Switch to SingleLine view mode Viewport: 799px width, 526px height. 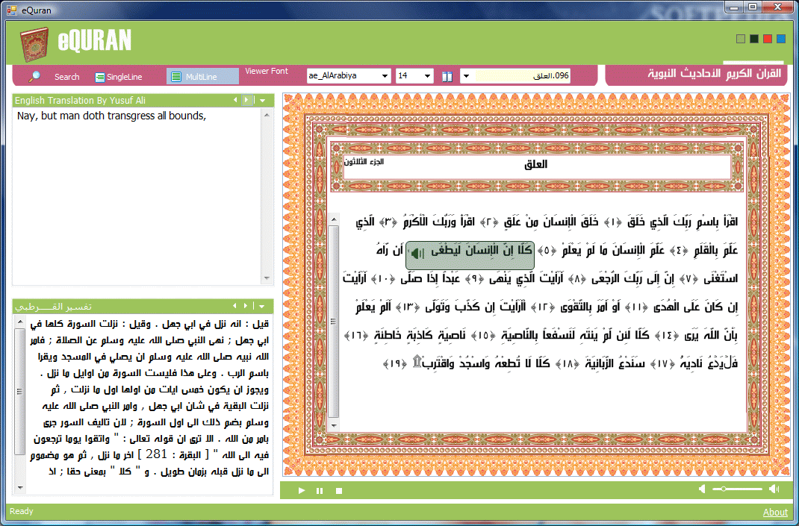pyautogui.click(x=118, y=77)
